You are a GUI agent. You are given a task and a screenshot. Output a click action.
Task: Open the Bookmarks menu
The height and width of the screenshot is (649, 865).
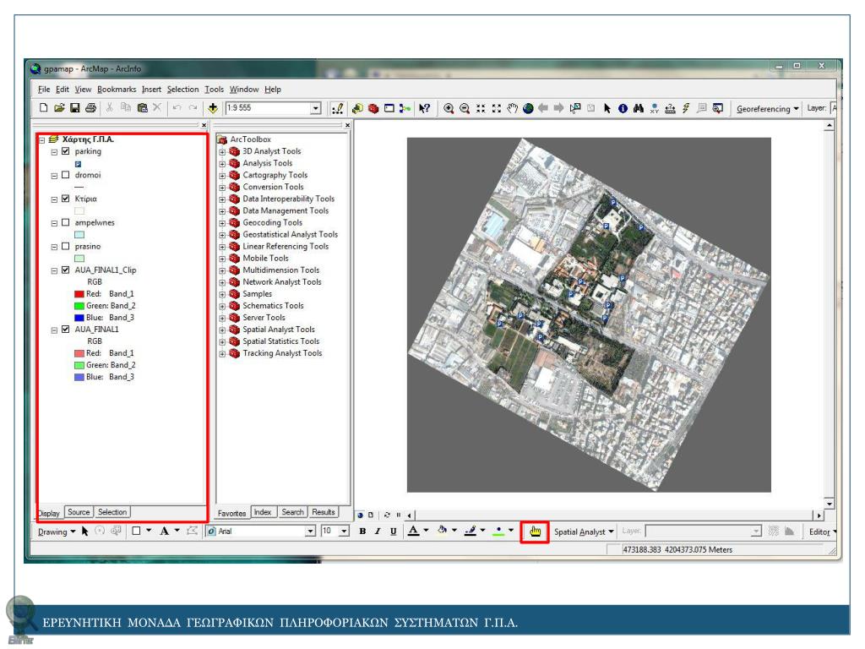coord(117,90)
